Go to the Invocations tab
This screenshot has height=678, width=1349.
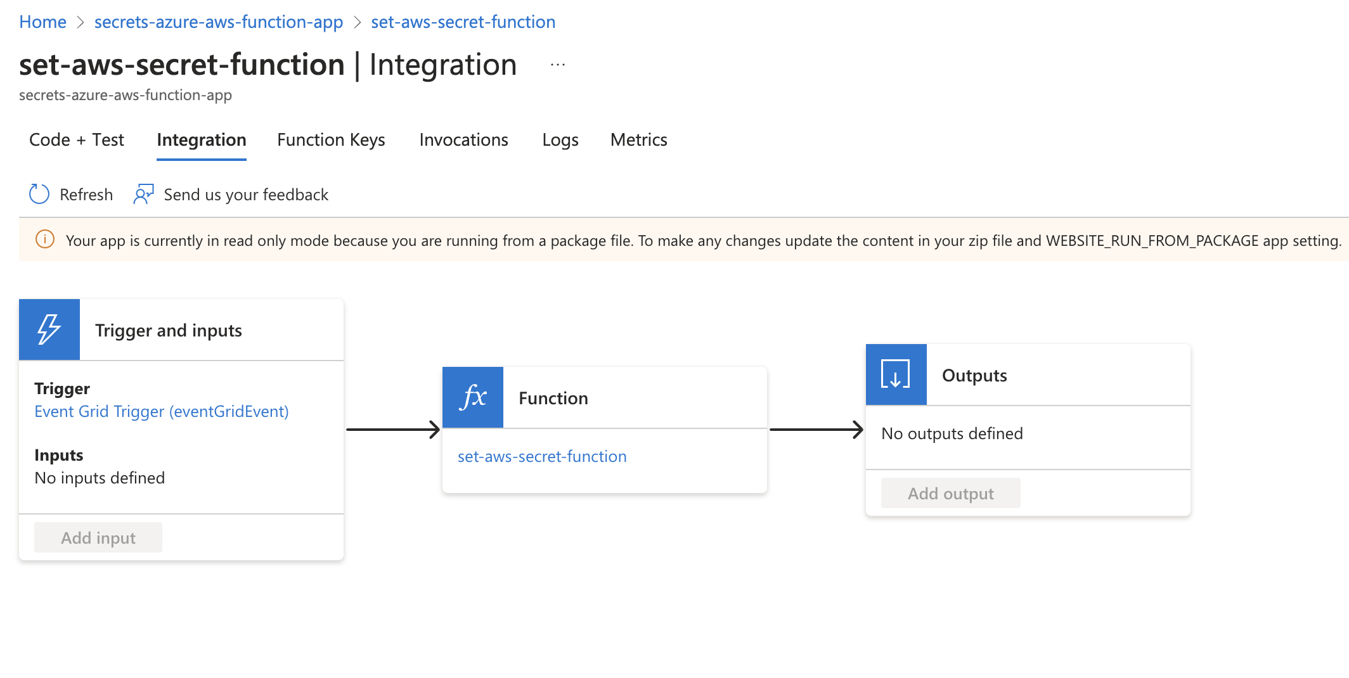point(463,139)
